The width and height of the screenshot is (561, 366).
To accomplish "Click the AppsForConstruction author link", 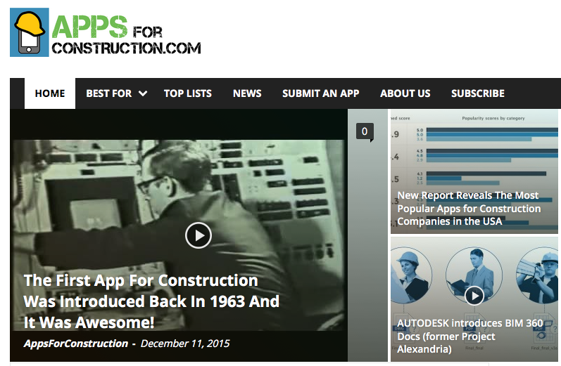I will (x=76, y=344).
